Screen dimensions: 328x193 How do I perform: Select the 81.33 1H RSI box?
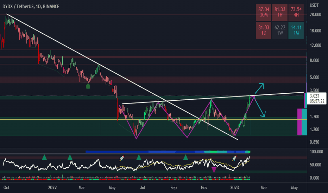point(280,12)
